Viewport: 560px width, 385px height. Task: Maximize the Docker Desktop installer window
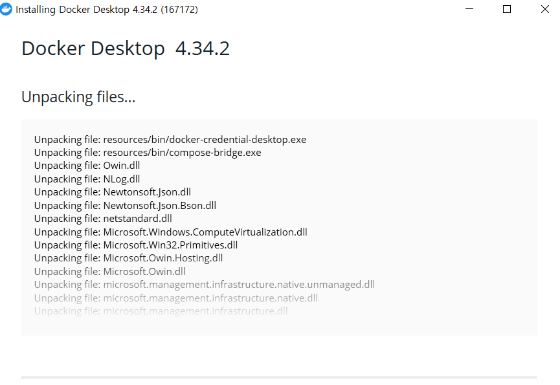(x=507, y=9)
